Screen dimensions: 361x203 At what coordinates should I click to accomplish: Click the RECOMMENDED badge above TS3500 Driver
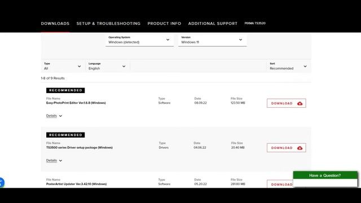point(65,135)
